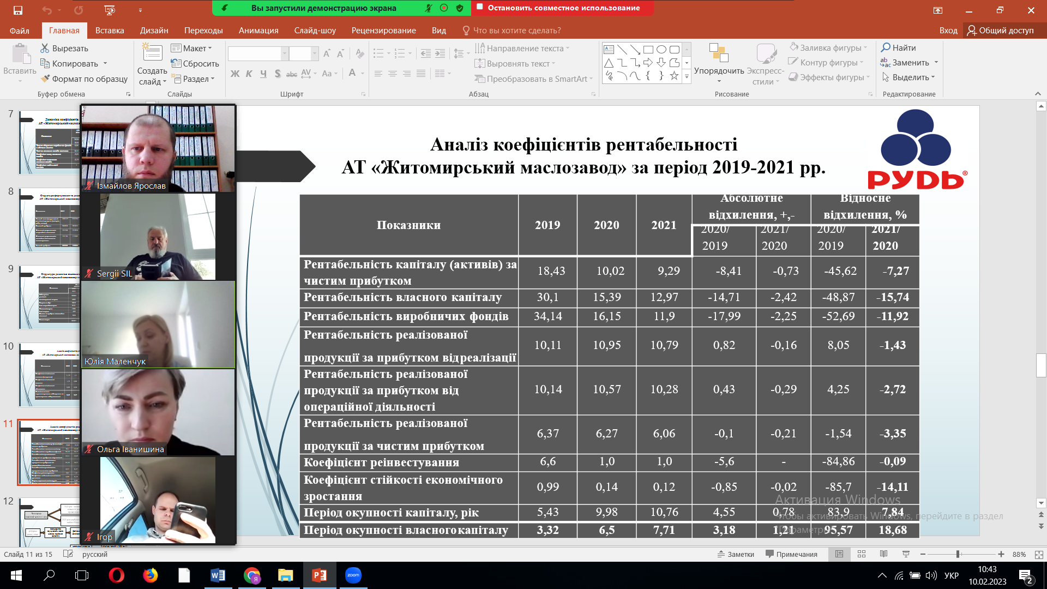Click zoom in plus button
Screen dimensions: 1047x589
tap(1001, 554)
